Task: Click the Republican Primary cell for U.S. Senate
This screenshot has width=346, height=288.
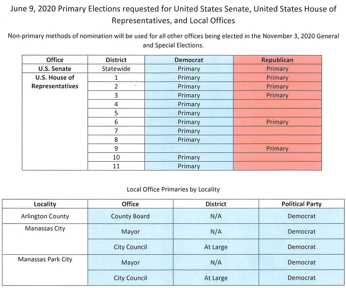Action: click(x=277, y=69)
